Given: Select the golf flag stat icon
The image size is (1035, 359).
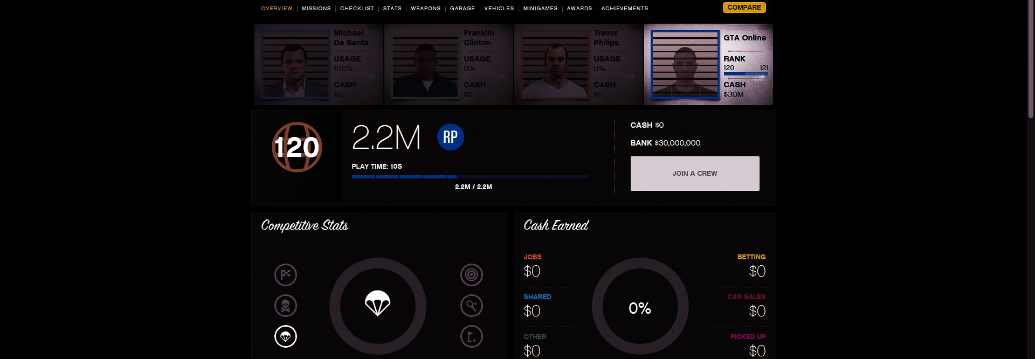Looking at the screenshot, I should point(472,336).
